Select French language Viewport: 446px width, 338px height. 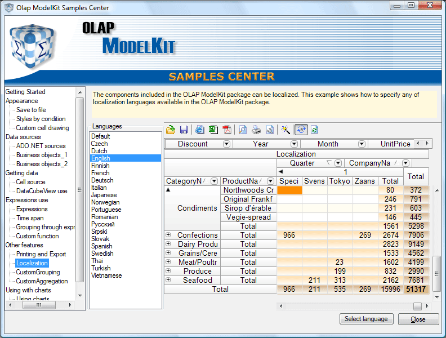100,173
